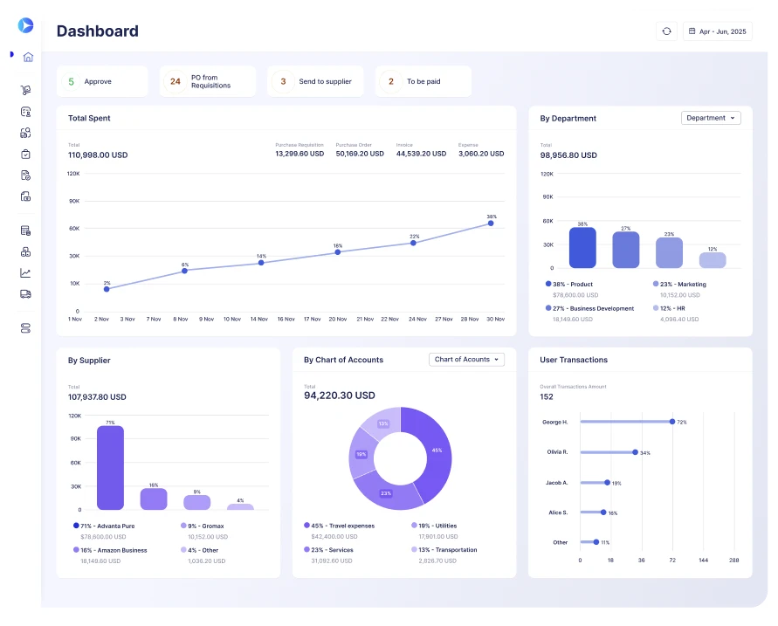Image resolution: width=778 pixels, height=626 pixels.
Task: Select the hand-truck procurement icon in the sidebar
Action: point(25,90)
